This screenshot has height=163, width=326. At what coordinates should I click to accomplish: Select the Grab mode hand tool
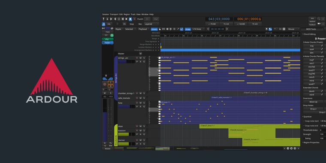pos(160,29)
